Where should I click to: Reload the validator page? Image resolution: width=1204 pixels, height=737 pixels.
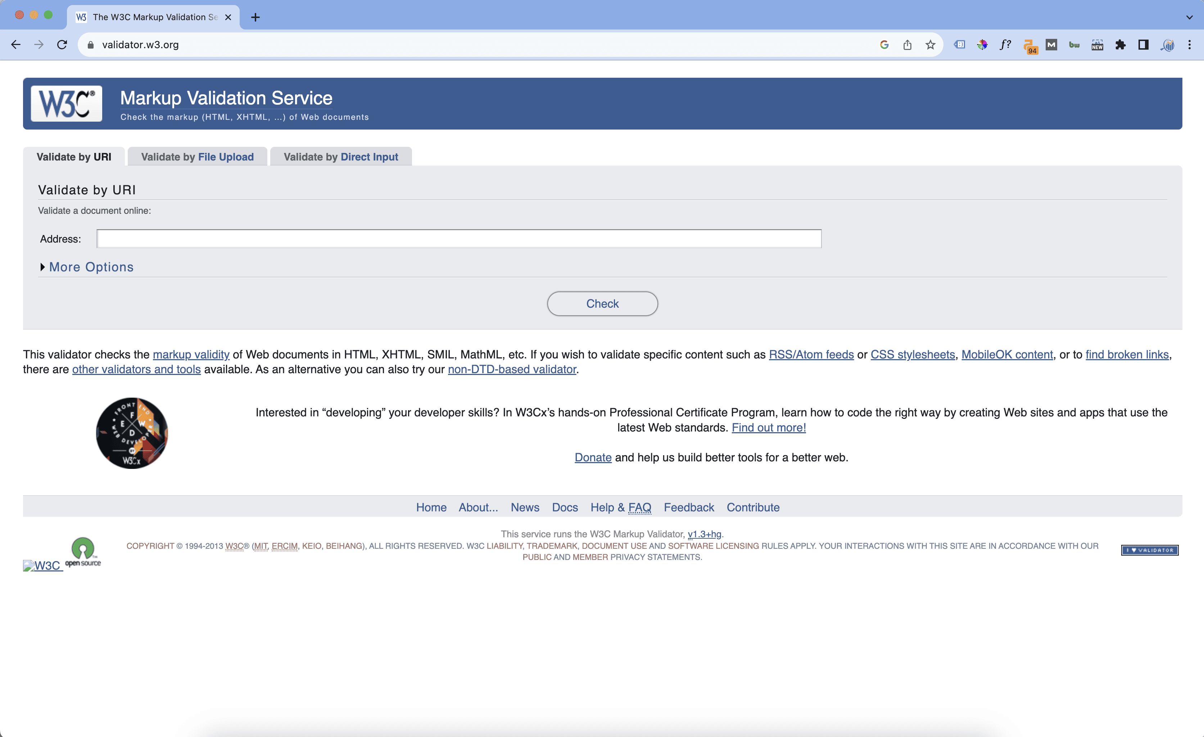(x=62, y=45)
